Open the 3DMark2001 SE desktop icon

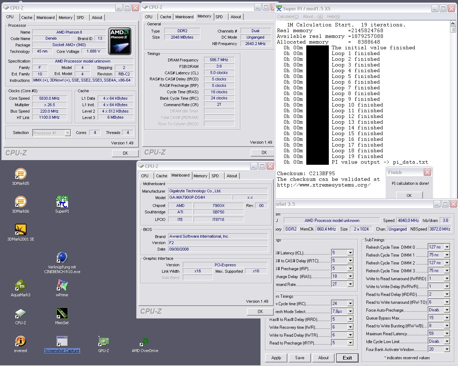(20, 232)
